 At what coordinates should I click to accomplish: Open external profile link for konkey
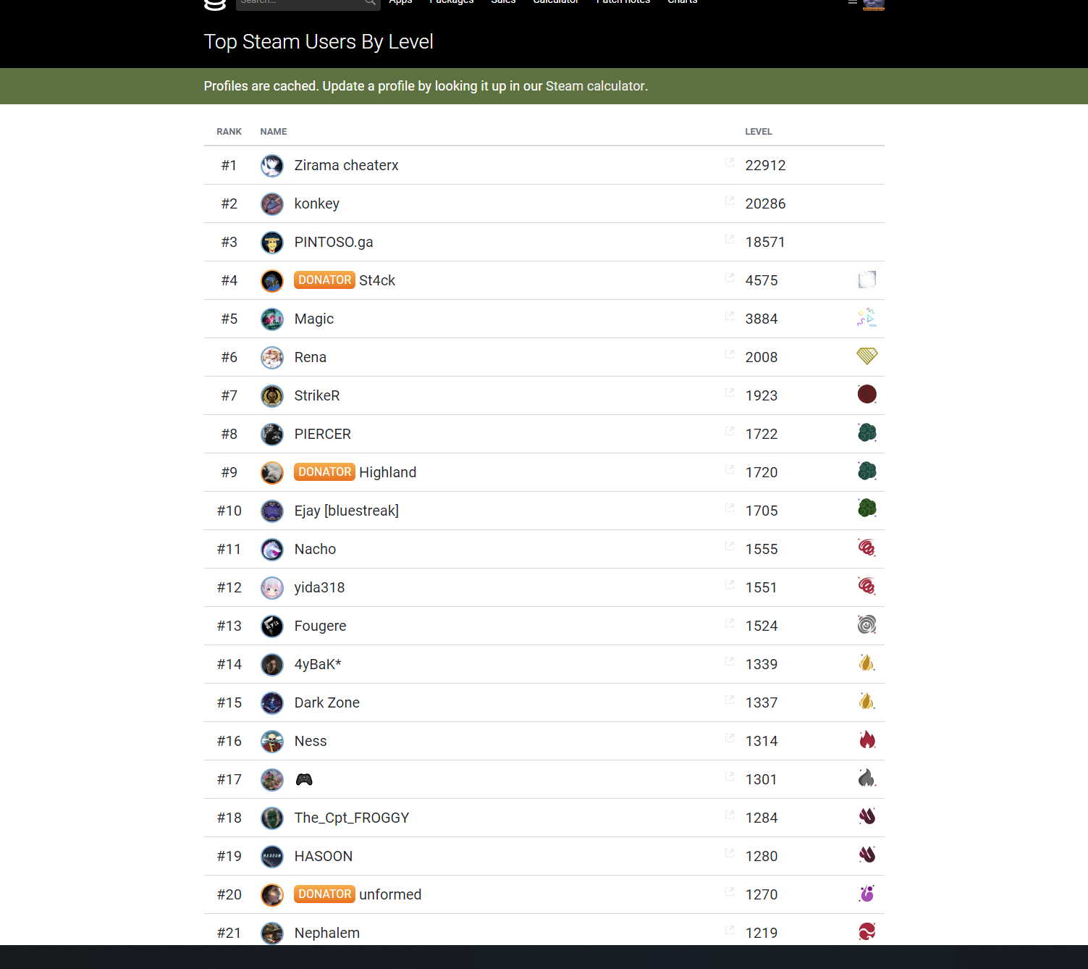pos(730,201)
